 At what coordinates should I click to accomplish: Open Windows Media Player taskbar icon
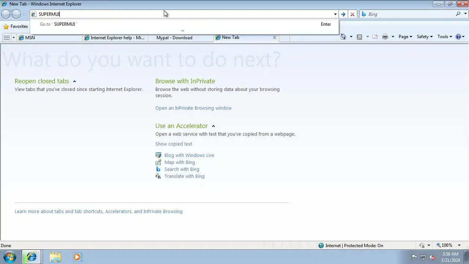click(77, 257)
